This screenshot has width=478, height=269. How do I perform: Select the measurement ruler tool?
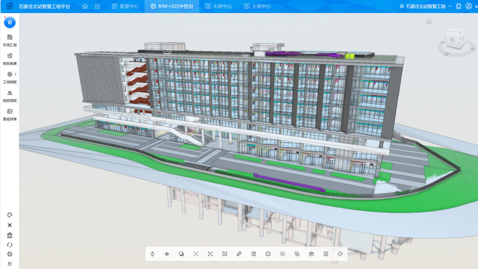(239, 254)
